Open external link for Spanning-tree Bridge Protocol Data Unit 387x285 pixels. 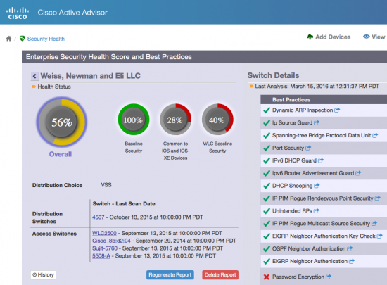click(x=375, y=135)
